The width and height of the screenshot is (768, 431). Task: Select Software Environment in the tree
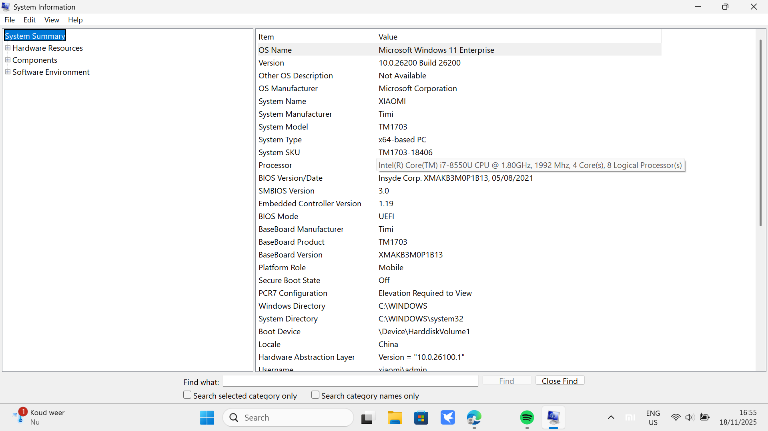tap(51, 72)
